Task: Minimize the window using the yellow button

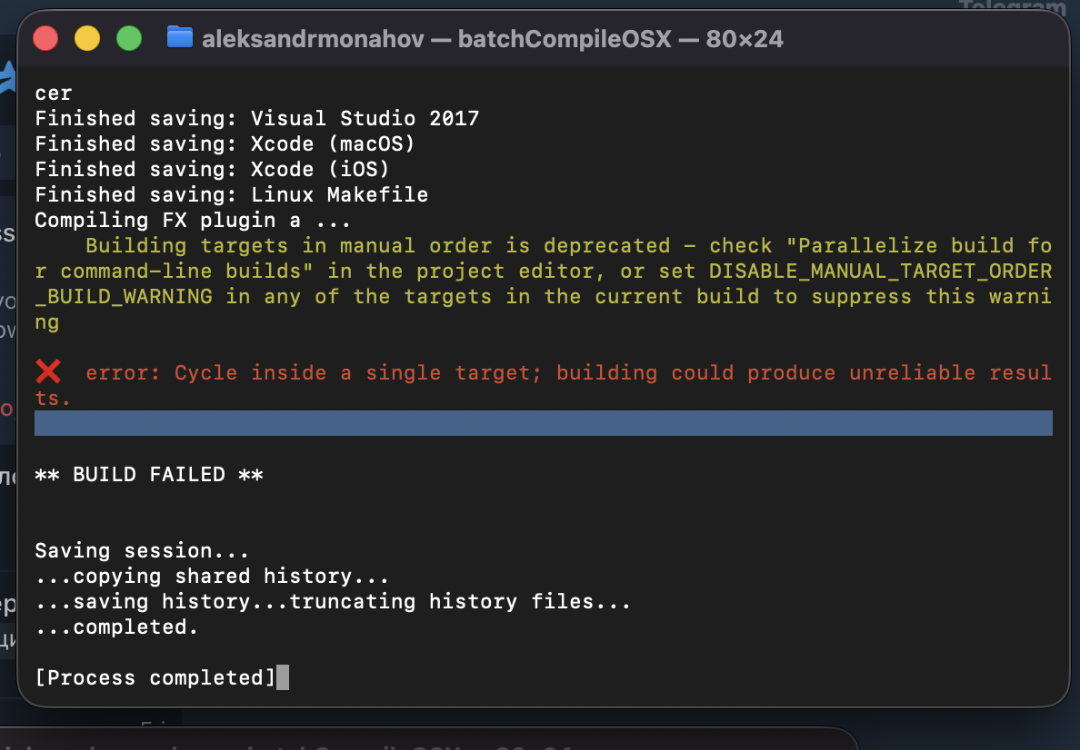Action: click(87, 39)
